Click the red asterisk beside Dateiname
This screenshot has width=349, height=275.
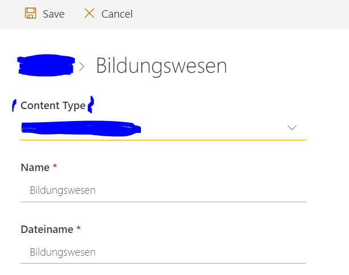pyautogui.click(x=78, y=228)
